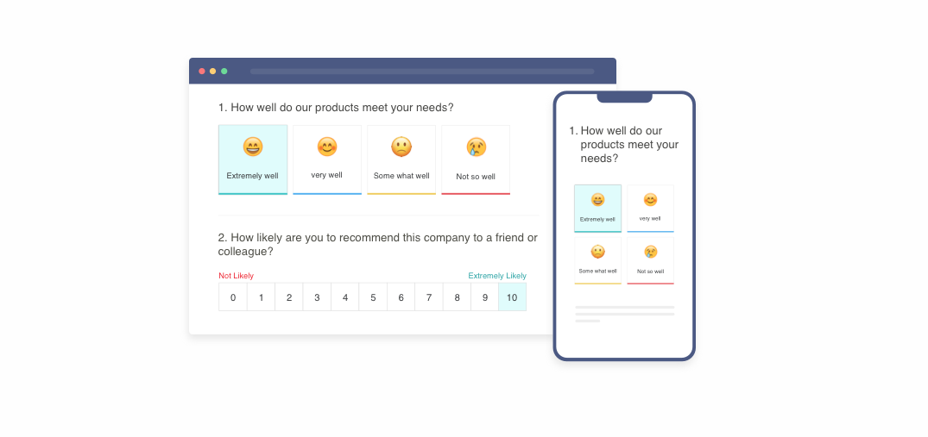Tap the crying emoji on the phone
Image resolution: width=928 pixels, height=437 pixels.
click(650, 252)
